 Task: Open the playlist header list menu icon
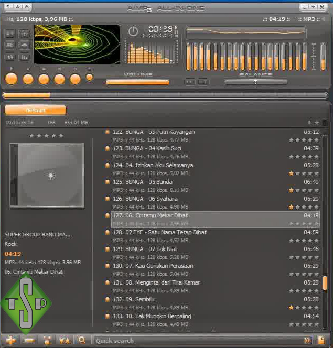pos(324,123)
